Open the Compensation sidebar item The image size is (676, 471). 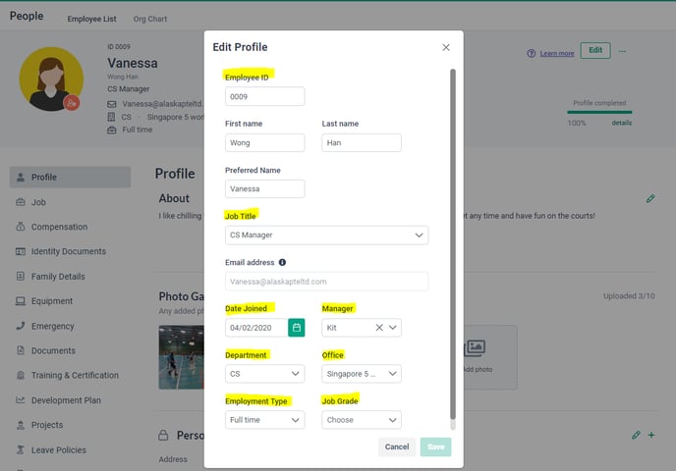click(59, 227)
